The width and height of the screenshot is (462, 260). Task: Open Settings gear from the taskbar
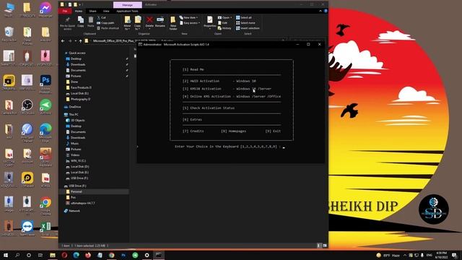pyautogui.click(x=147, y=255)
